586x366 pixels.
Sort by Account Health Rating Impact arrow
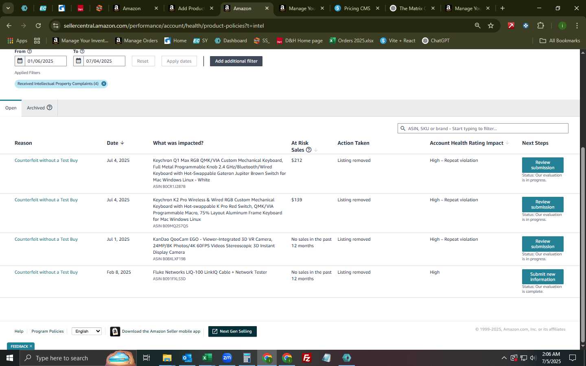(x=507, y=143)
